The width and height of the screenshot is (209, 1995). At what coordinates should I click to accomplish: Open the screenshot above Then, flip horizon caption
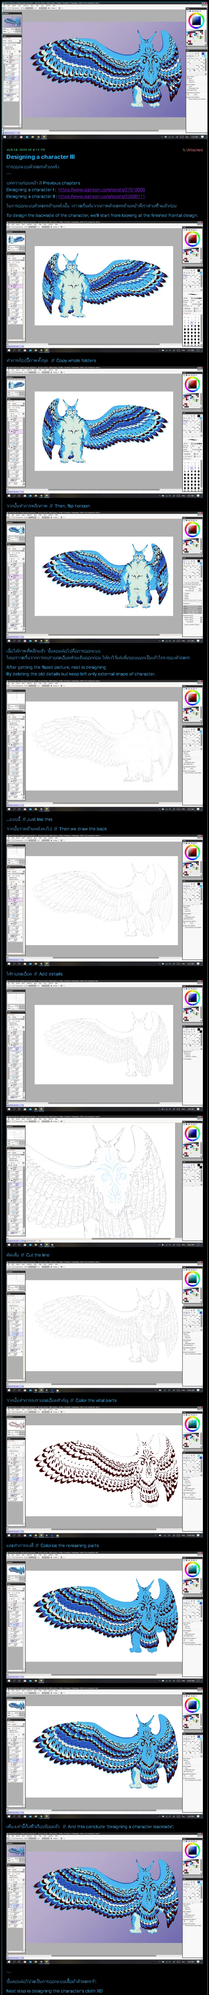pyautogui.click(x=104, y=433)
